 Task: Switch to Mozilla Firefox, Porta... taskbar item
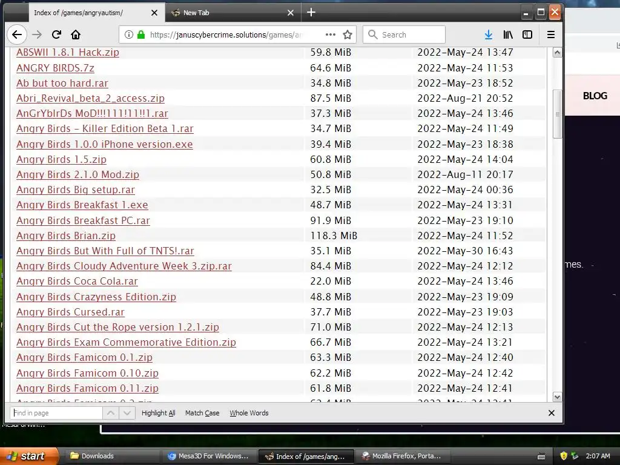tap(402, 456)
